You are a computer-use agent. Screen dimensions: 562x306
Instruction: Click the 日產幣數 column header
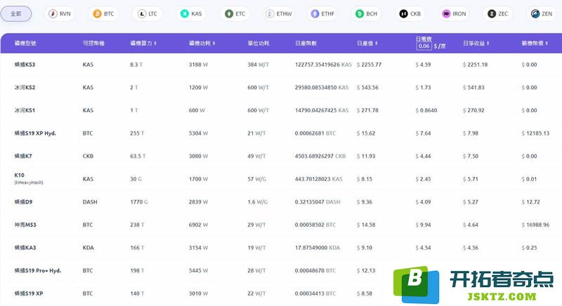click(306, 44)
